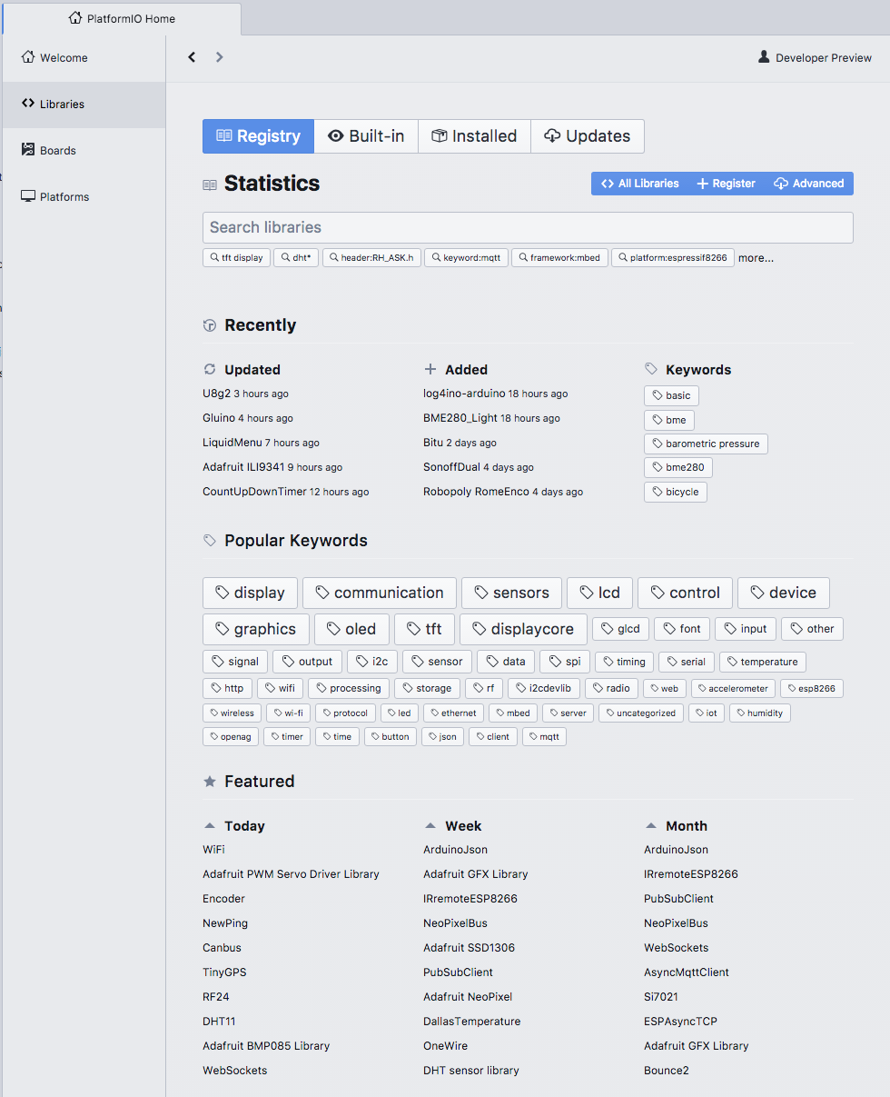The image size is (890, 1097).
Task: Filter by the 'oled' keyword
Action: [351, 629]
